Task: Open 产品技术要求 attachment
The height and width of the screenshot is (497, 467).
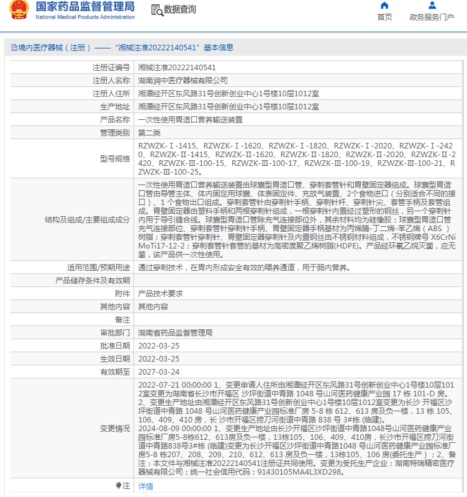Action: [161, 294]
